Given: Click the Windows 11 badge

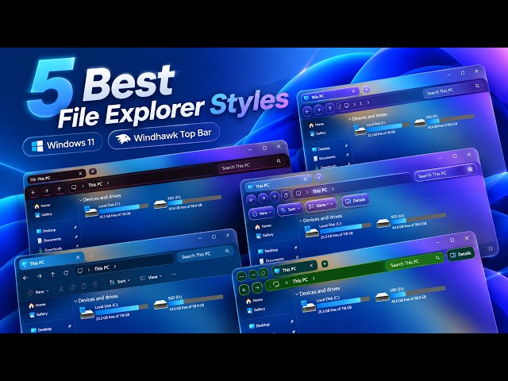Looking at the screenshot, I should pos(63,144).
